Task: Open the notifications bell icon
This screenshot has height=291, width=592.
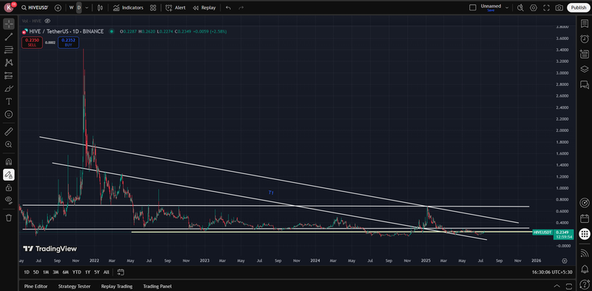Action: tap(585, 269)
